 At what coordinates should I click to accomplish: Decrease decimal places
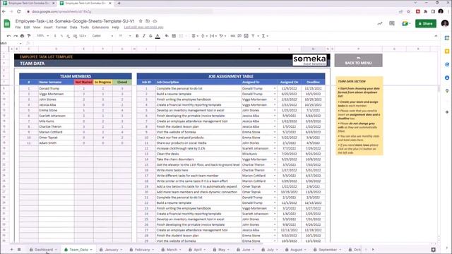tap(69, 36)
